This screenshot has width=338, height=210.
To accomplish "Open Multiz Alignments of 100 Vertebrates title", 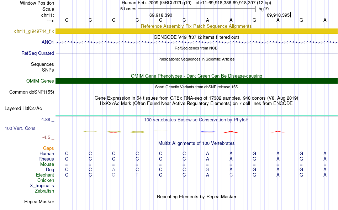I will [x=196, y=143].
